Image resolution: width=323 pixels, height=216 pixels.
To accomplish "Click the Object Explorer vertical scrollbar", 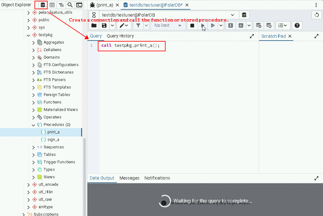I will [85, 176].
